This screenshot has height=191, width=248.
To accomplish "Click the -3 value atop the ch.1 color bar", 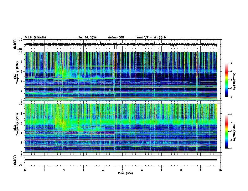I will click(231, 63).
